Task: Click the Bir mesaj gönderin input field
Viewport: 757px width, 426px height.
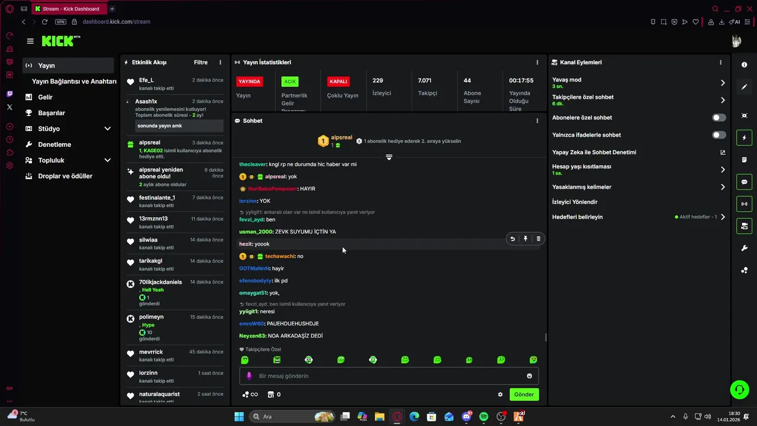Action: pyautogui.click(x=389, y=376)
